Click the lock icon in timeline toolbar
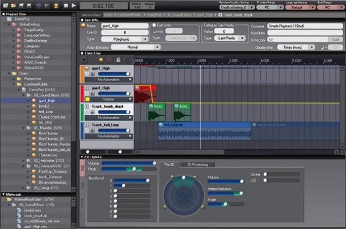This screenshot has height=229, width=346. tap(119, 60)
